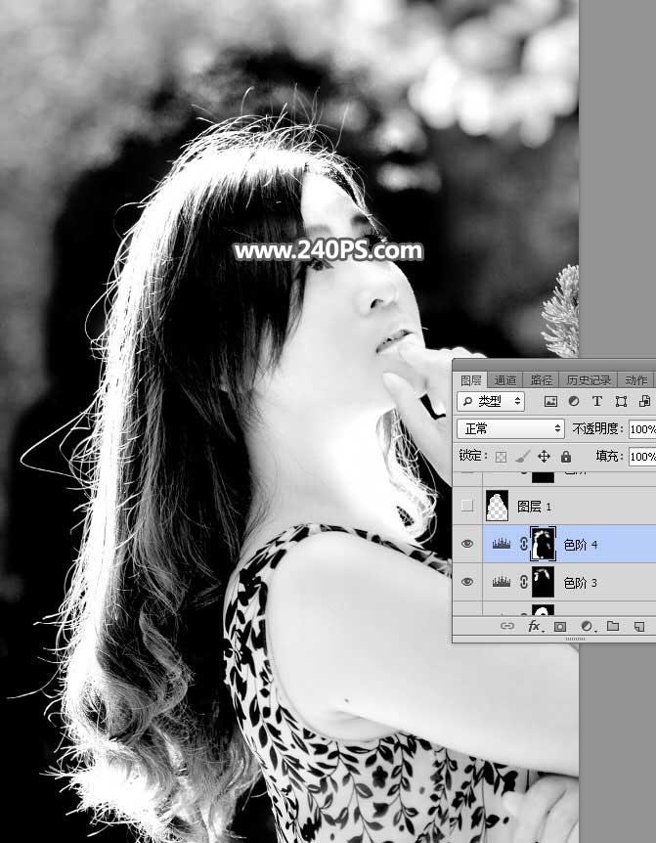Create a new layer group folder
Screen dimensions: 656x843
[612, 626]
